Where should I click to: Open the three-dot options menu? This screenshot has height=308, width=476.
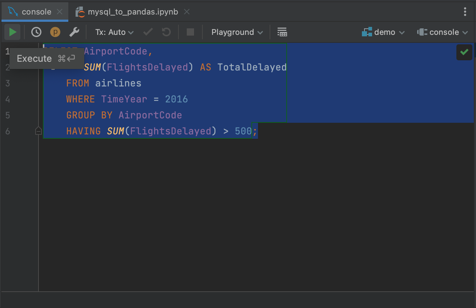tap(465, 12)
